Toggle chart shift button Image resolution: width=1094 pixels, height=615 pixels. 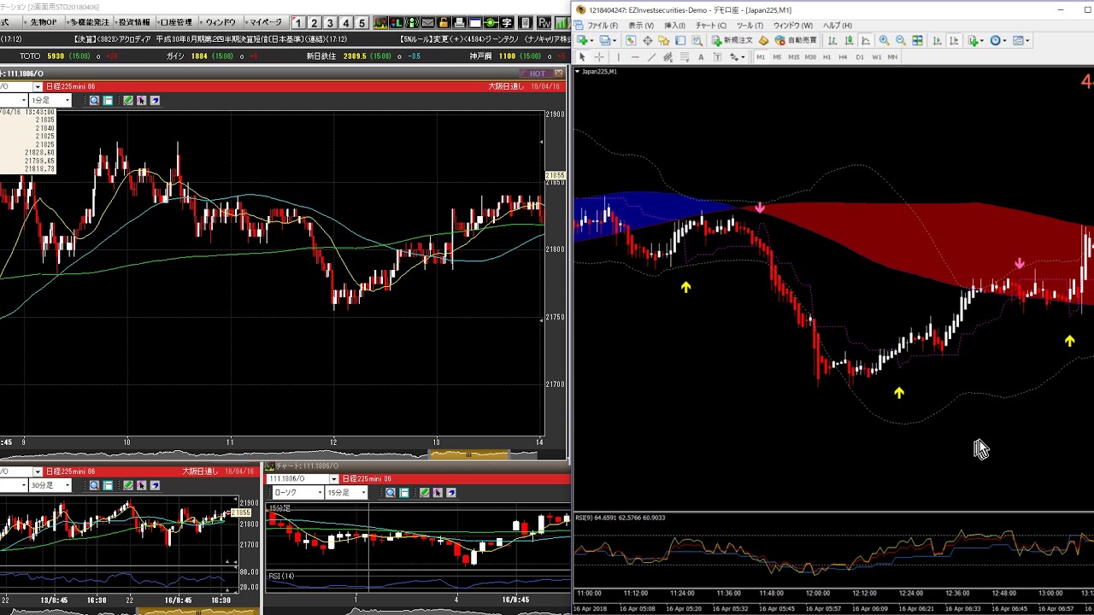click(955, 40)
